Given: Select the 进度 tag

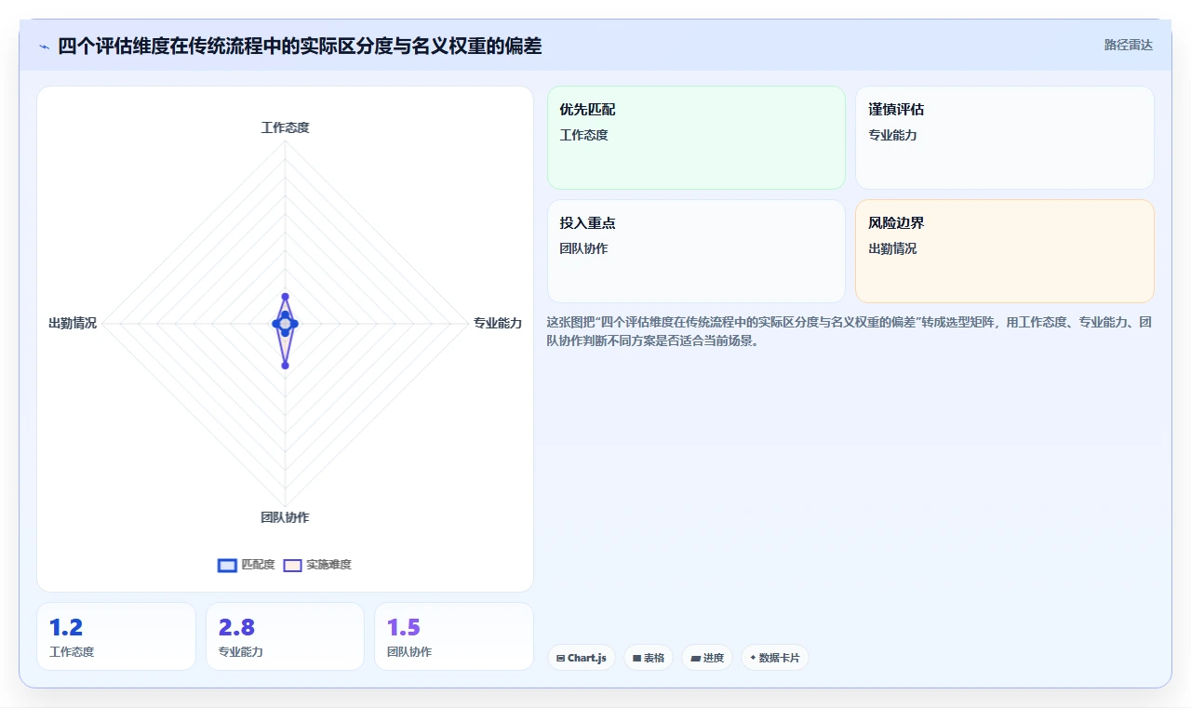Looking at the screenshot, I should 707,658.
